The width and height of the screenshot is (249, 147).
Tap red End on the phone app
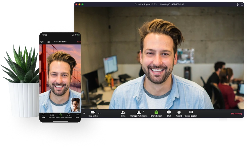[x=79, y=42]
